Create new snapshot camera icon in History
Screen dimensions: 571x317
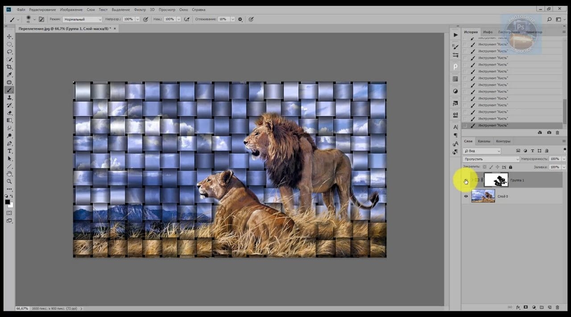[549, 132]
